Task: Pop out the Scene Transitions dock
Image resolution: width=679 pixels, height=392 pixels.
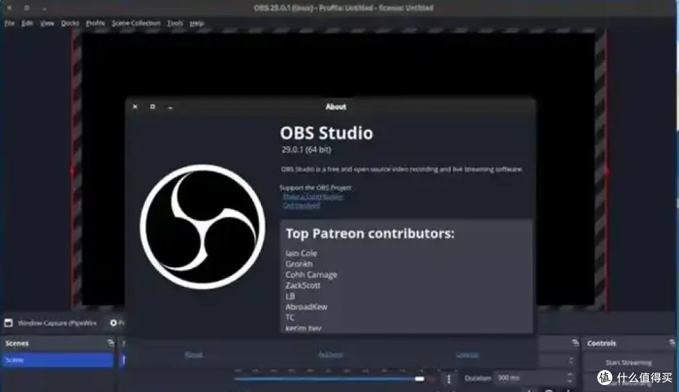Action: pyautogui.click(x=575, y=342)
